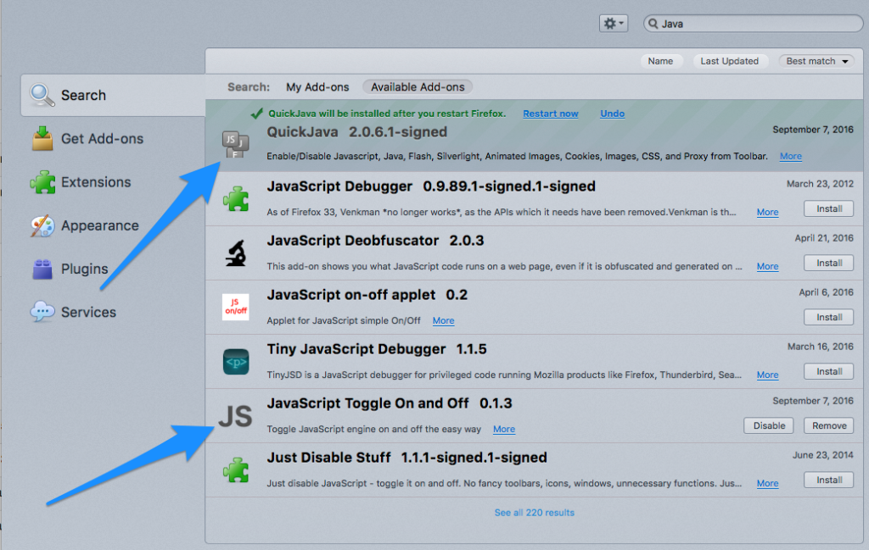Open the Best match sort dropdown
Image resolution: width=869 pixels, height=550 pixels.
pyautogui.click(x=817, y=61)
